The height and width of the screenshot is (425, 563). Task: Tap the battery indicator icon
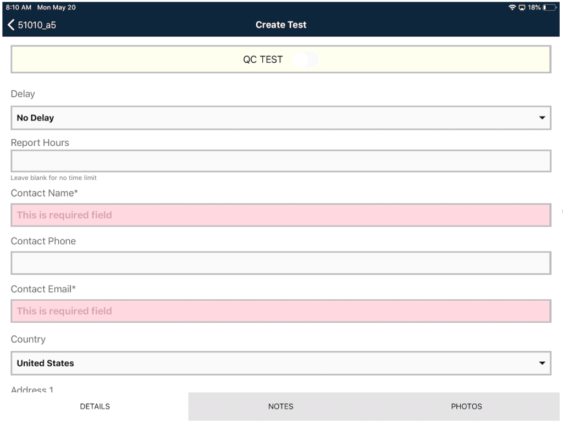coord(549,8)
